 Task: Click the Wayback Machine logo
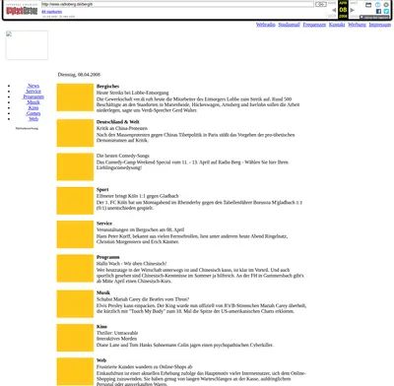[22, 10]
